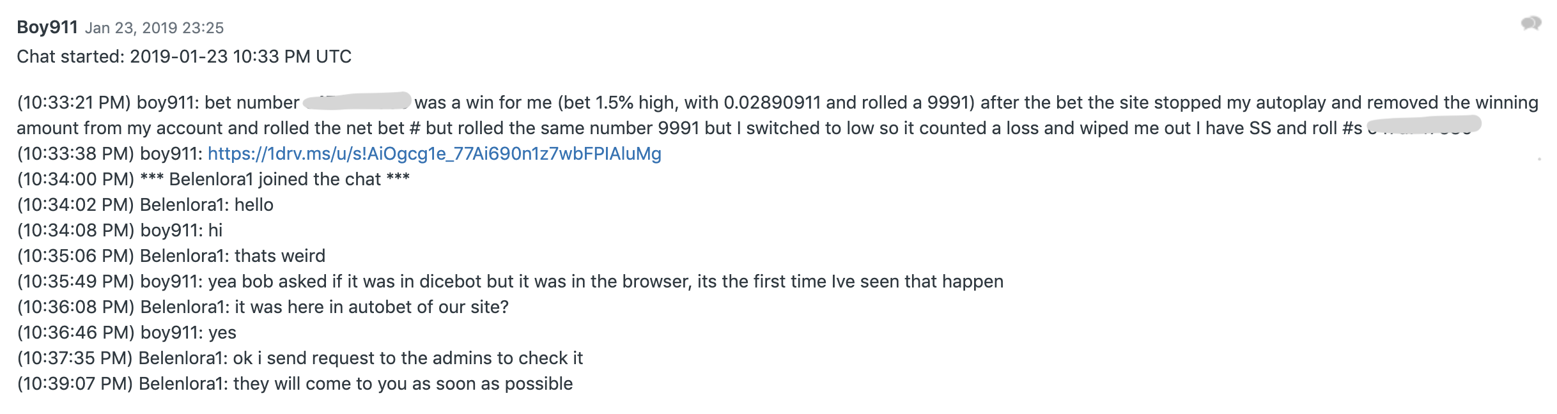Open the Boy911 author profile name
Screen dimensions: 1557x414
click(47, 27)
